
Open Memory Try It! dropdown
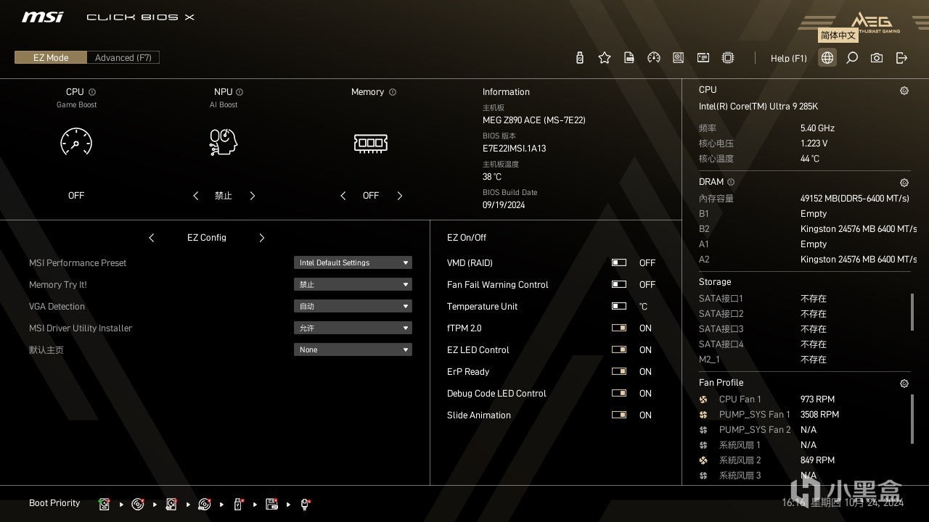click(x=353, y=285)
